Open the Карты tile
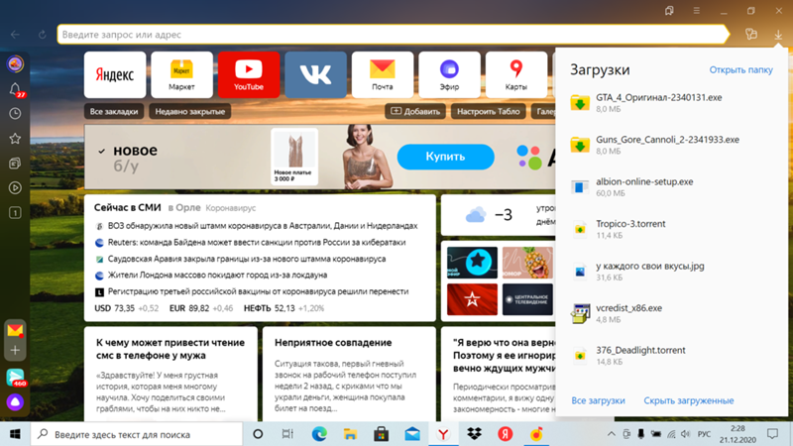 point(515,75)
